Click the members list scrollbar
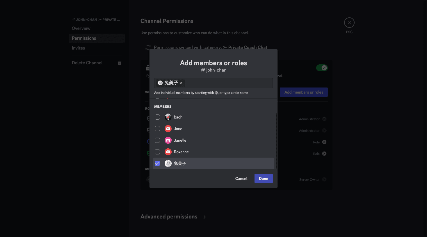 pyautogui.click(x=276, y=141)
